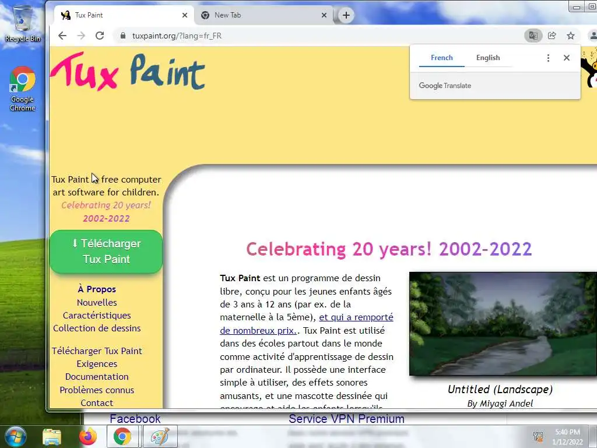Click the browser forward arrow

81,36
